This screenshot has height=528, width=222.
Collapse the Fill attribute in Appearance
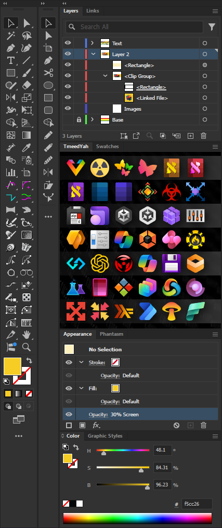[81, 388]
